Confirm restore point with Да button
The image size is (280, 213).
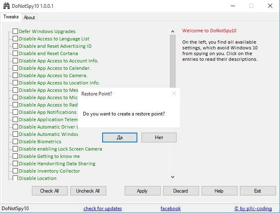point(120,138)
